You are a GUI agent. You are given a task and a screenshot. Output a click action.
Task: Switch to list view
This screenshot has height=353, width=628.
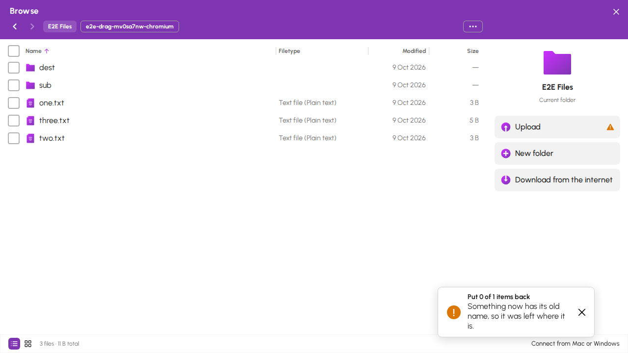pos(14,344)
